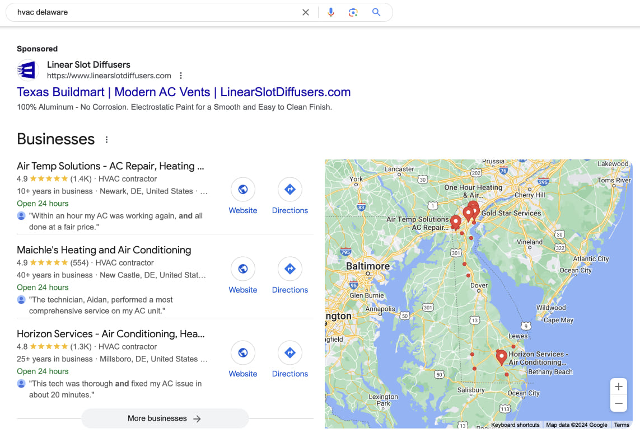Start voice search with microphone icon
The height and width of the screenshot is (438, 640).
(331, 12)
